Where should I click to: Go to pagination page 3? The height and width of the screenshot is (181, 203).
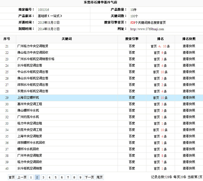(43, 177)
